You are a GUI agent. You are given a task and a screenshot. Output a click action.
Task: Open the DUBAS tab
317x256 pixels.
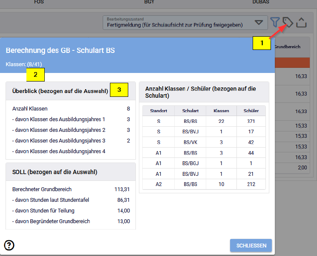point(260,2)
